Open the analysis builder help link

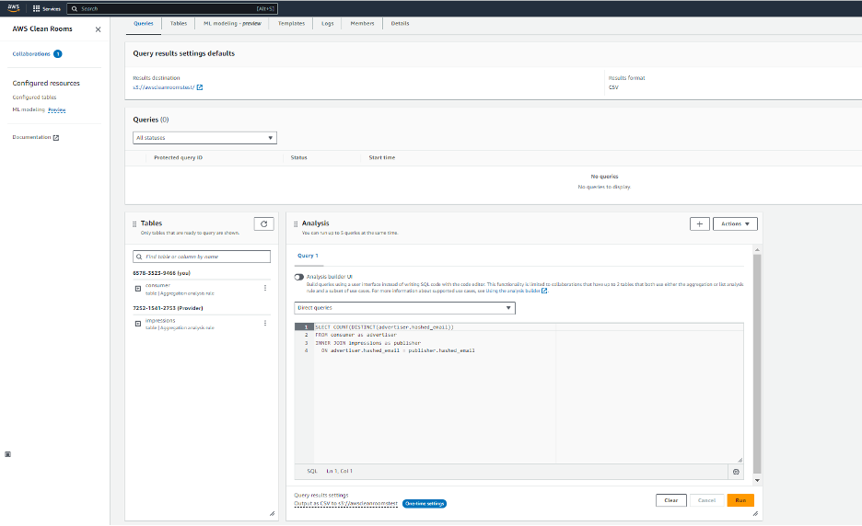tap(516, 291)
